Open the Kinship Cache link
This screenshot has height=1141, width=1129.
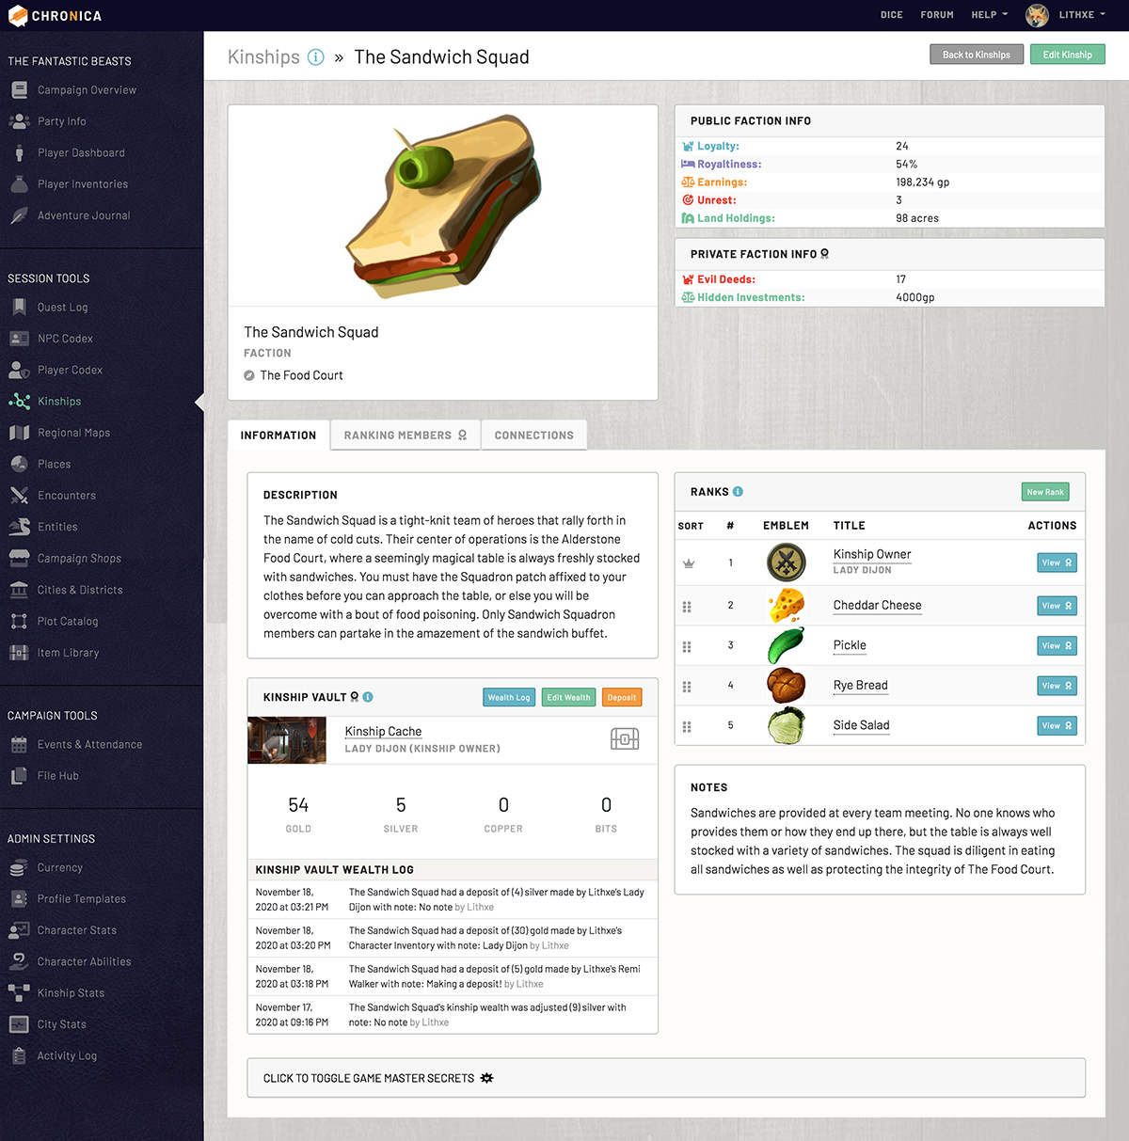click(x=383, y=731)
